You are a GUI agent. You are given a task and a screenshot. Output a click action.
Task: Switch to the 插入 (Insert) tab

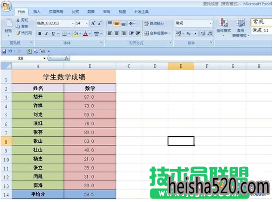[37, 12]
